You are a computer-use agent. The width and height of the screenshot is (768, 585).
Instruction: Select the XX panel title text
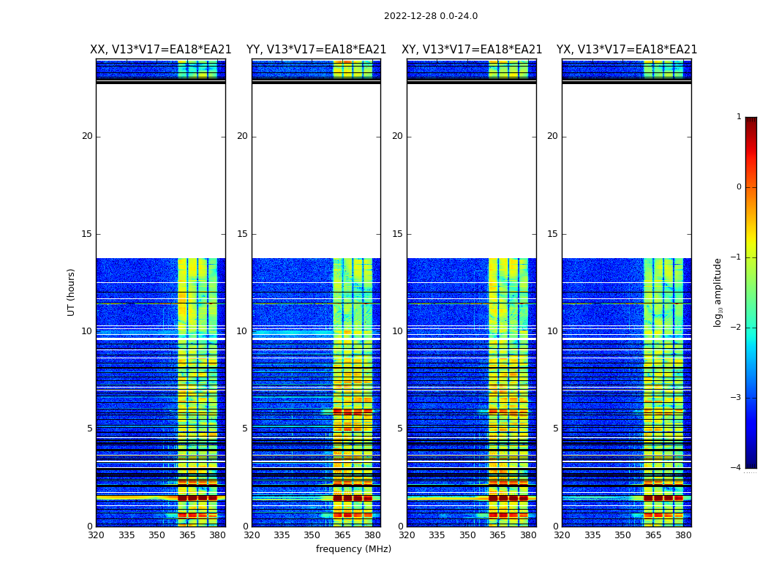tap(160, 50)
